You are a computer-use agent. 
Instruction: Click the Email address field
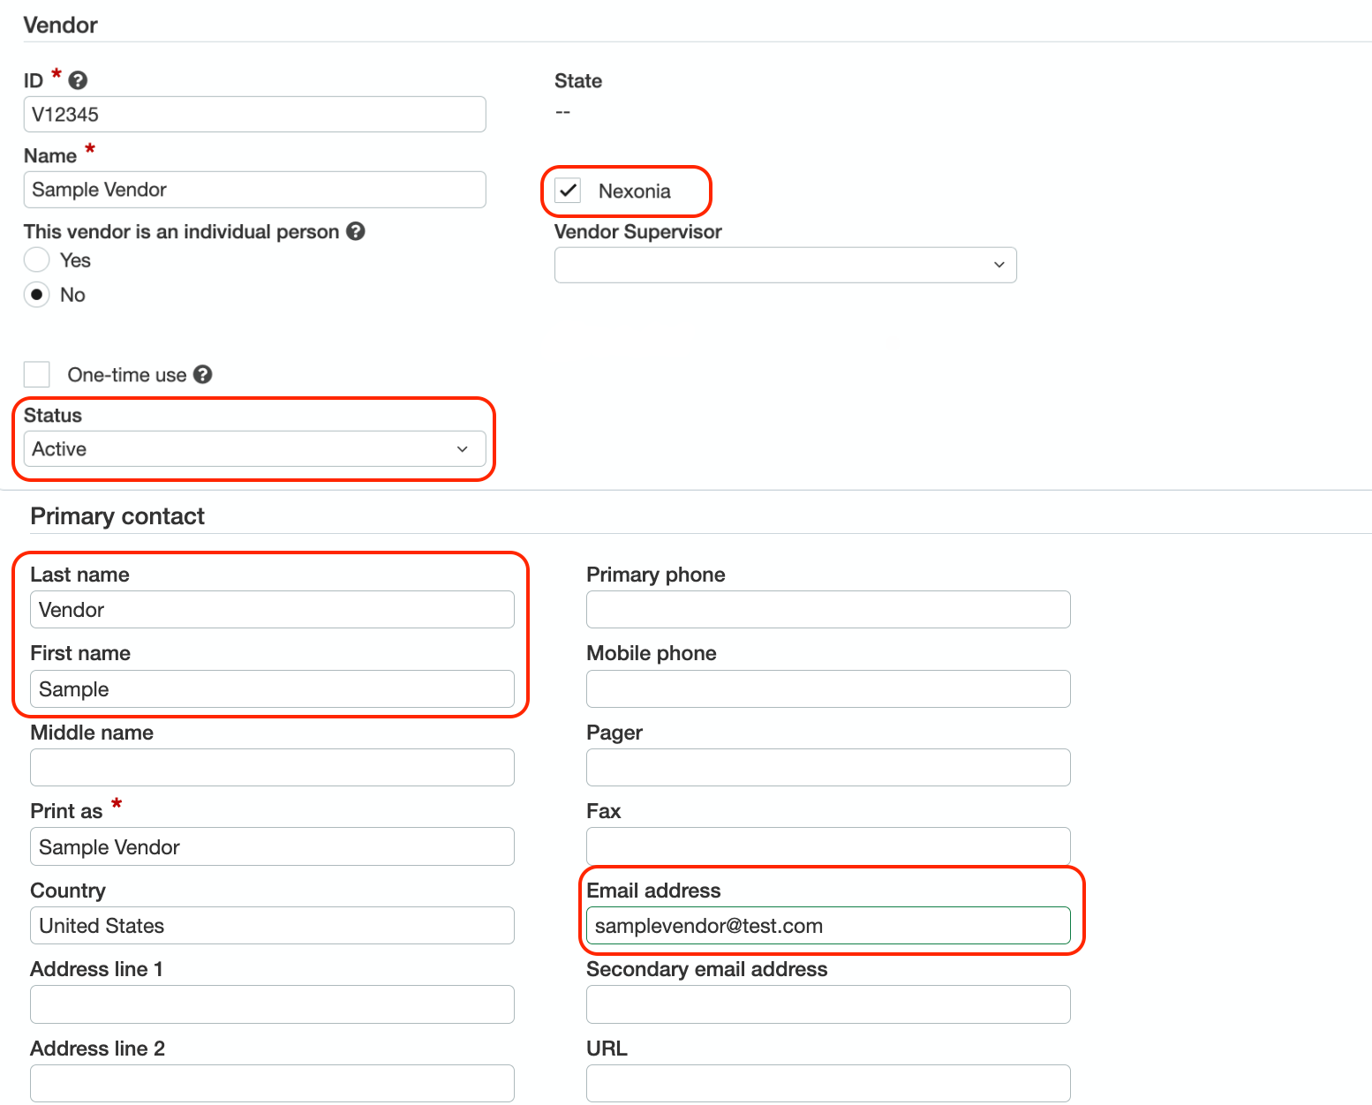[x=828, y=926]
